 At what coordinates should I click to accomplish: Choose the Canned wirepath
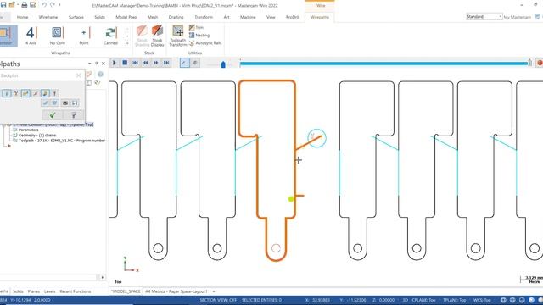coord(110,36)
